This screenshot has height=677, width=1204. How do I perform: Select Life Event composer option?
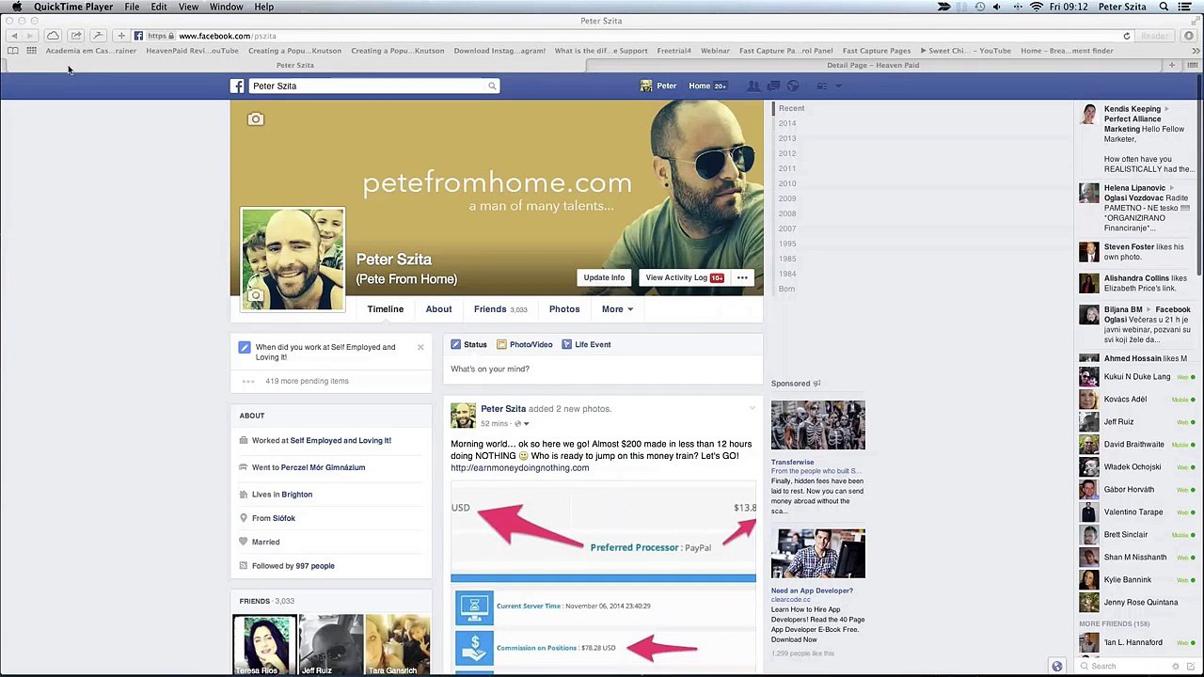586,344
